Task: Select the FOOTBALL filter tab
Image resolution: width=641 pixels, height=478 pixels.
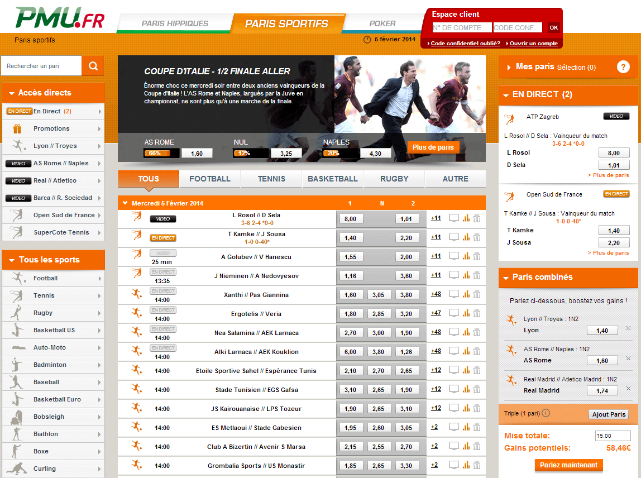Action: (210, 179)
